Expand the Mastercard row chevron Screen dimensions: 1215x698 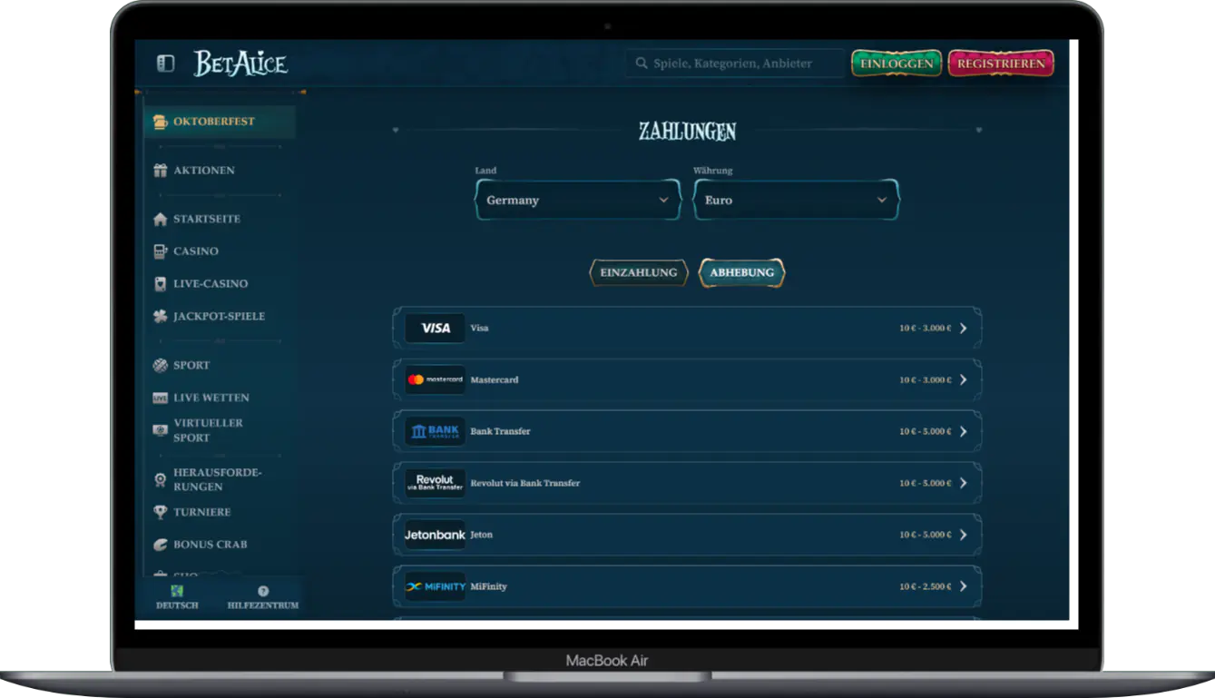point(963,380)
